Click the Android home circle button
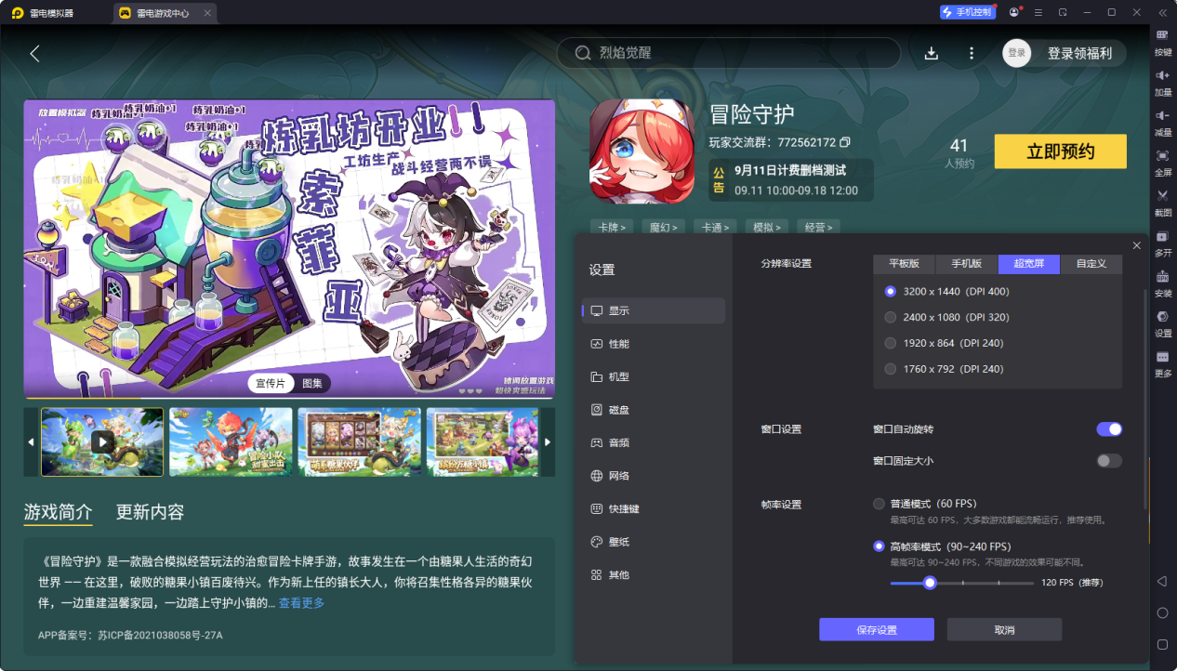Screen dimensions: 1177x671 coord(1162,613)
